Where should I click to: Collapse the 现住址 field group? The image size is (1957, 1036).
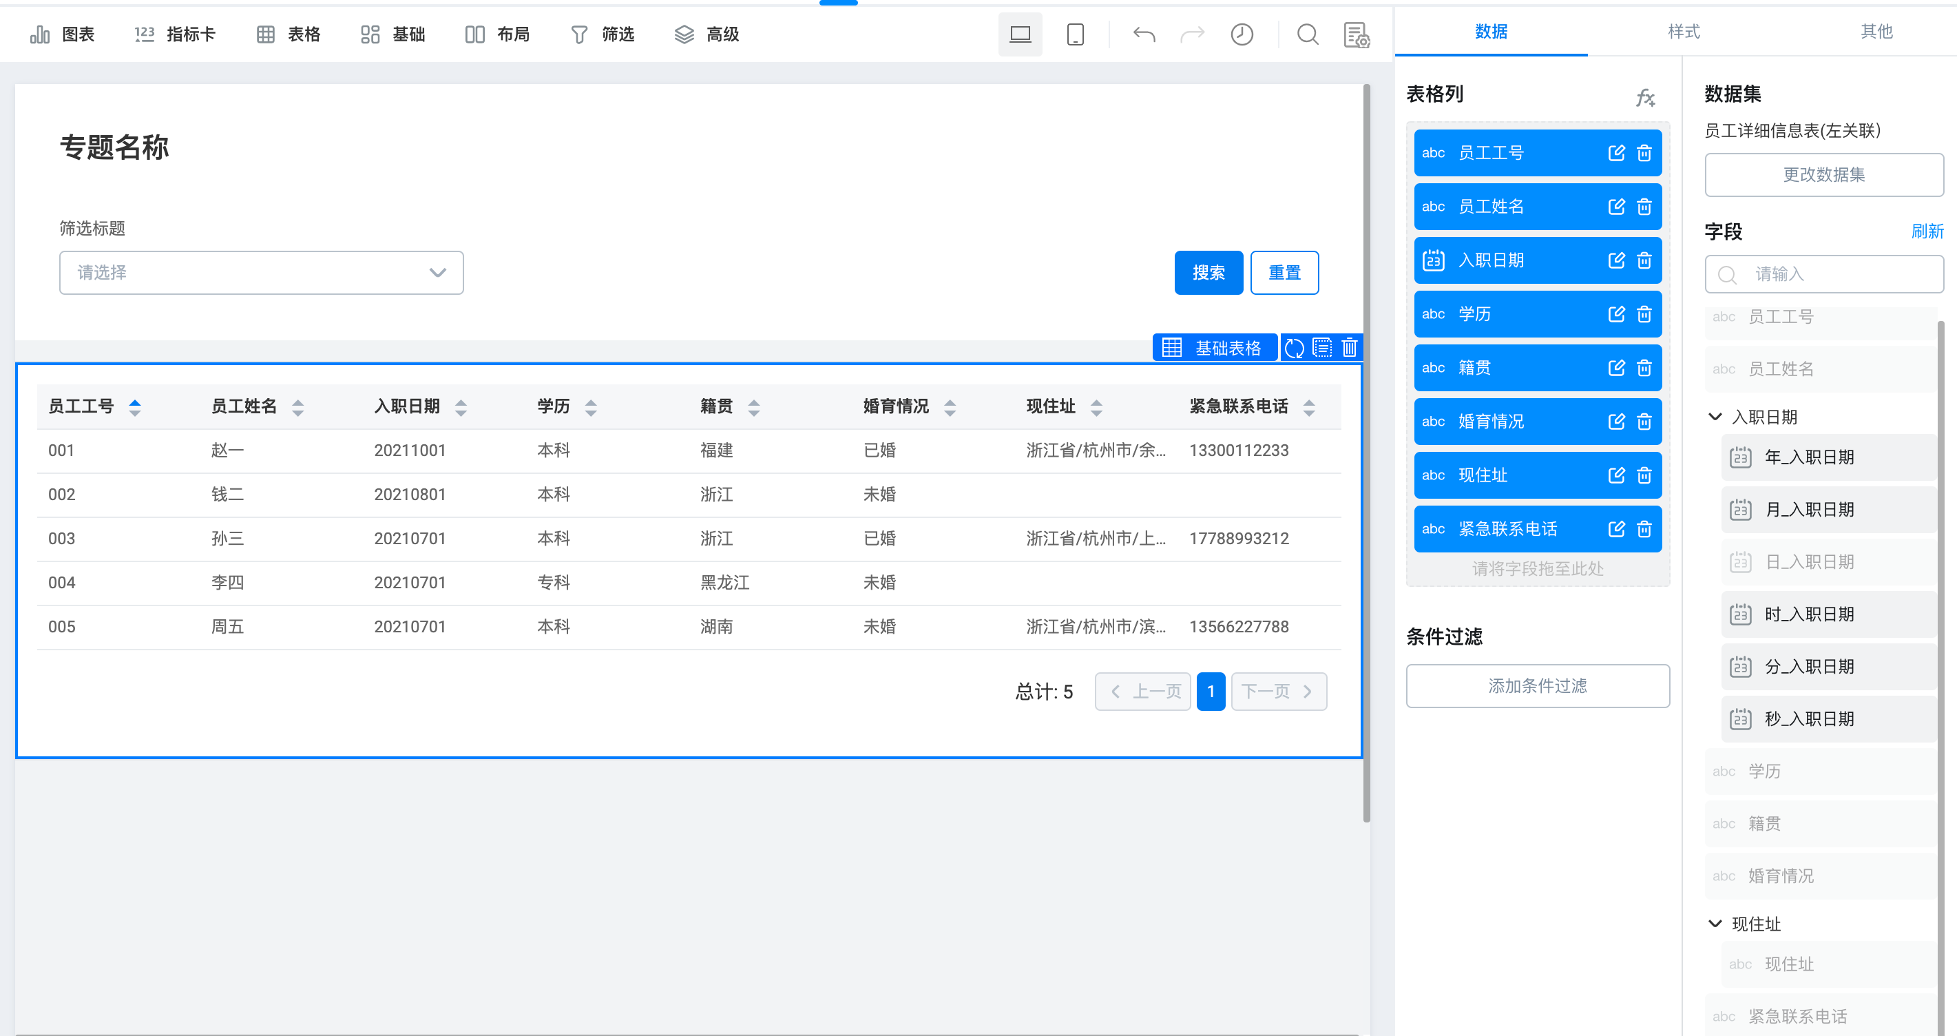pos(1715,924)
